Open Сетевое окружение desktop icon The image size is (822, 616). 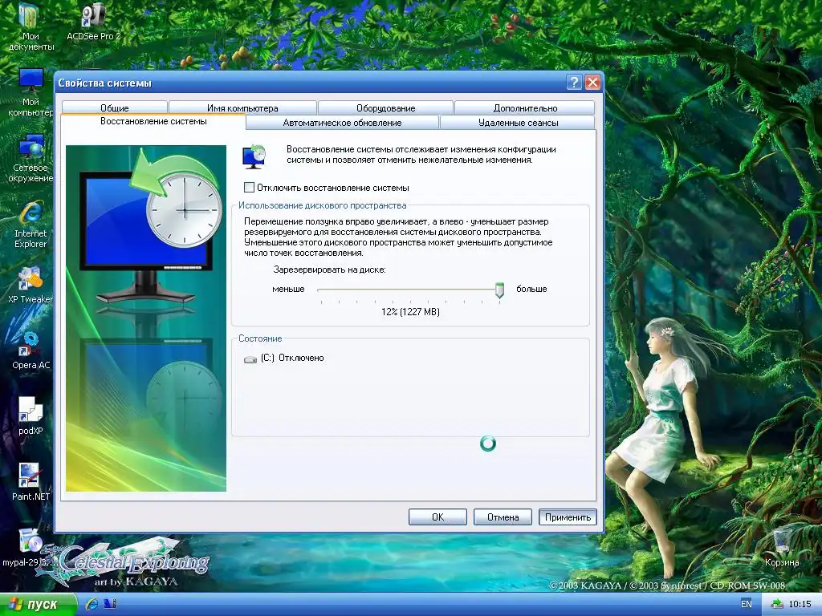31,158
